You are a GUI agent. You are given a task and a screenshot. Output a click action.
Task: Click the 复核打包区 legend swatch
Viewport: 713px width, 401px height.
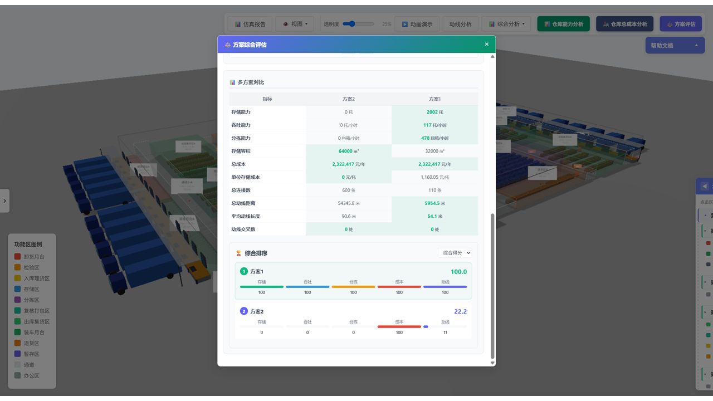pos(17,311)
